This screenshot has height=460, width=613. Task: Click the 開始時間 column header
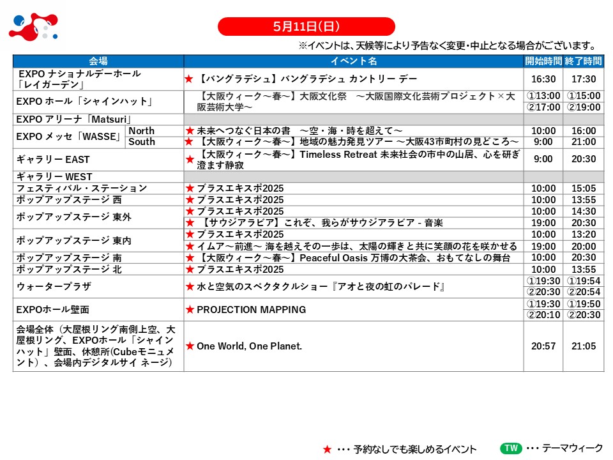pos(543,61)
